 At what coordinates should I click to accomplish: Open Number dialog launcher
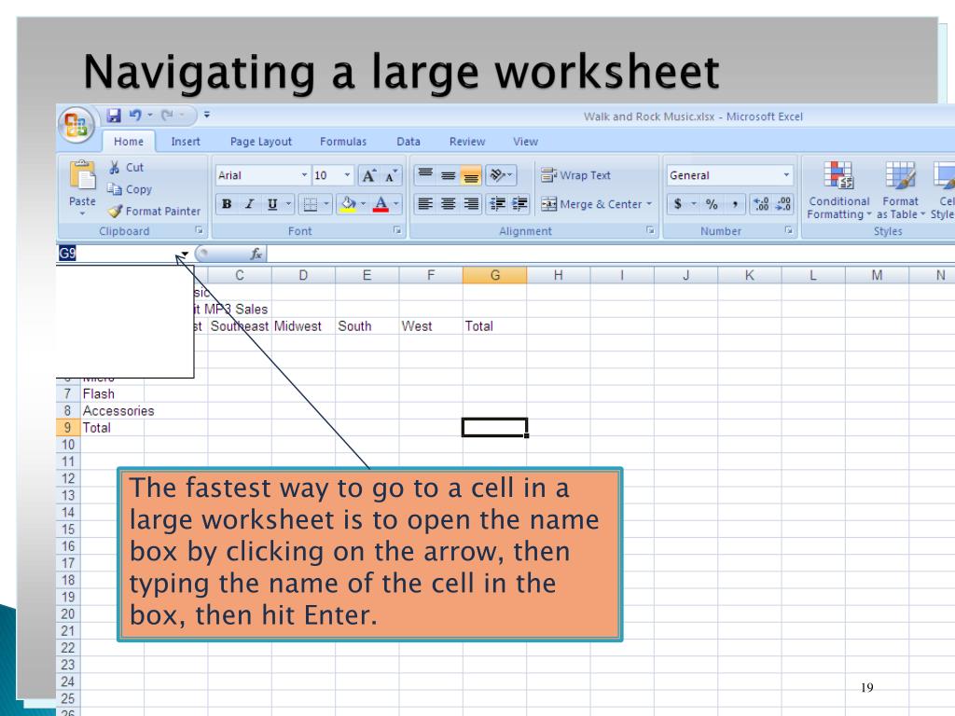pos(789,230)
